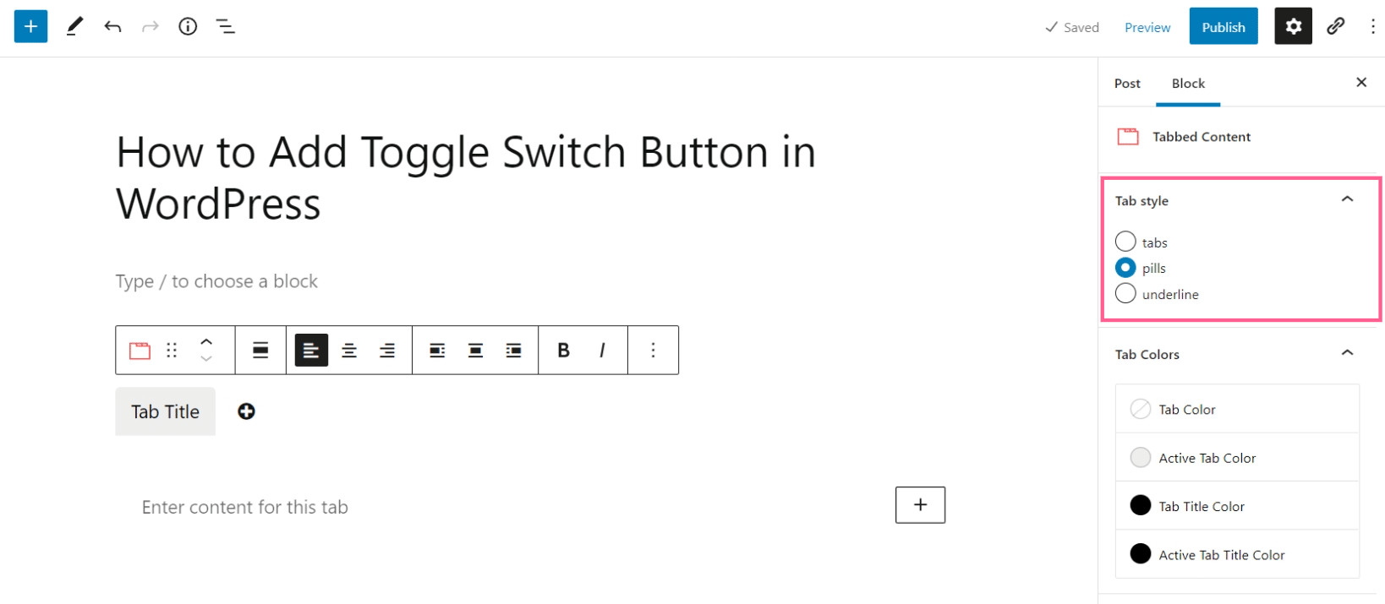Collapse the Tab style panel
This screenshot has width=1385, height=604.
1347,199
